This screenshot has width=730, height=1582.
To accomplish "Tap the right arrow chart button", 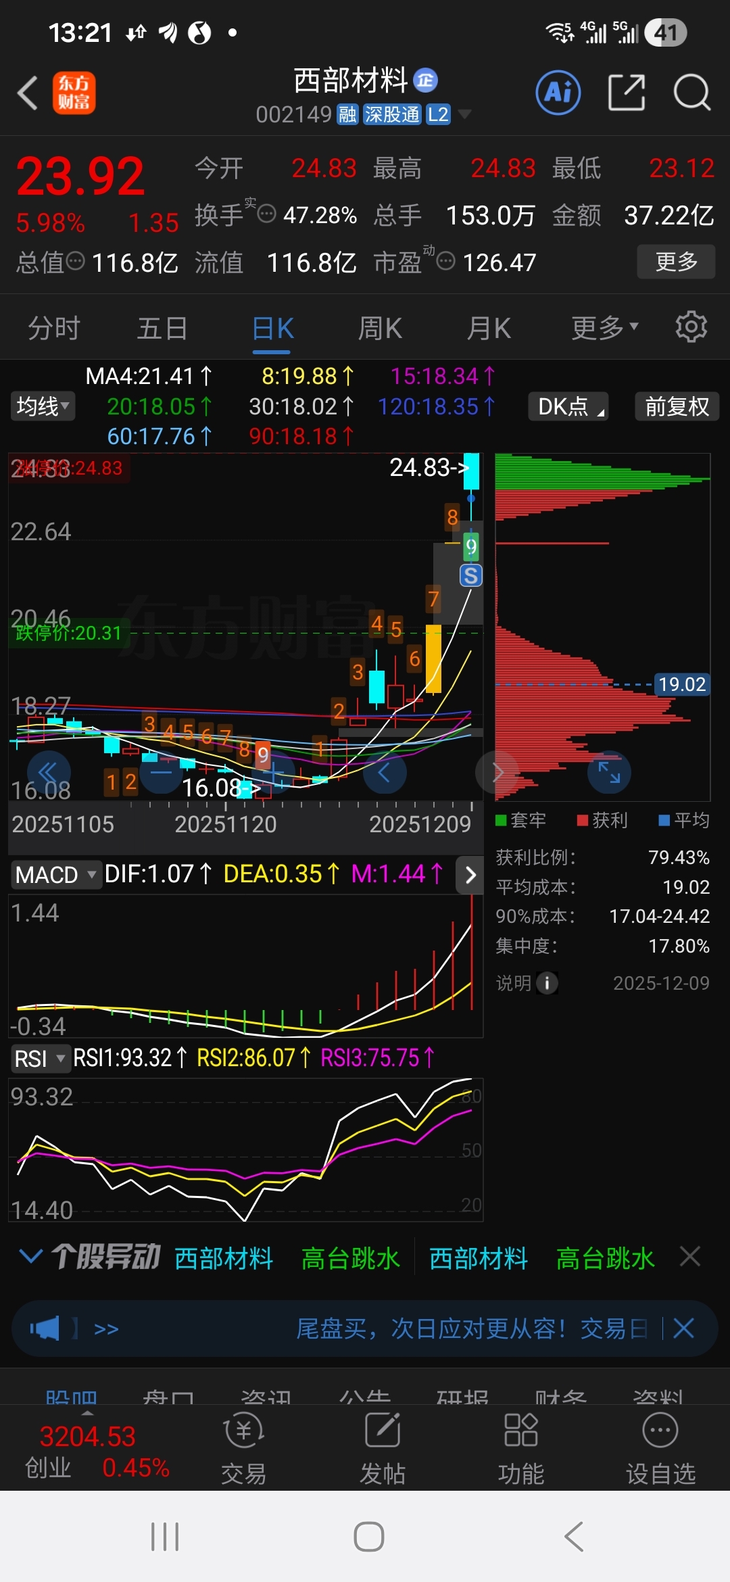I will [x=497, y=772].
